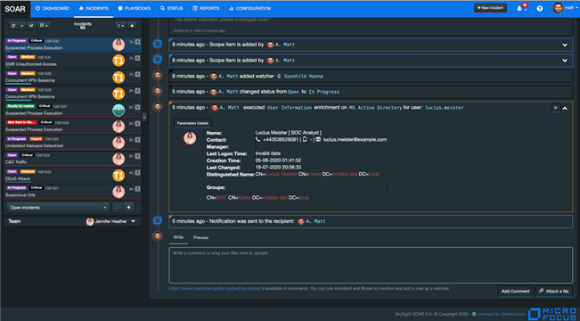The height and width of the screenshot is (321, 580).
Task: Open the markdownguide.org getting-started link
Action: click(x=215, y=288)
